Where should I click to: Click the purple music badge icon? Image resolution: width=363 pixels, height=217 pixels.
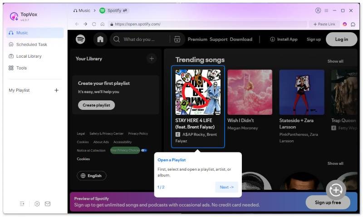pos(345,24)
